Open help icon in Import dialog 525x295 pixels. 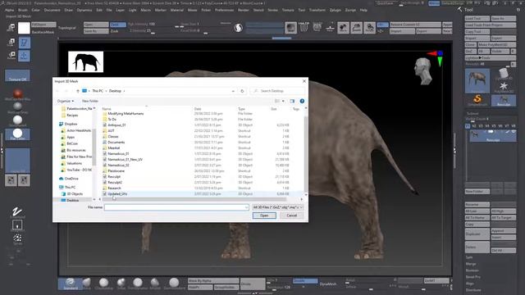(x=302, y=101)
